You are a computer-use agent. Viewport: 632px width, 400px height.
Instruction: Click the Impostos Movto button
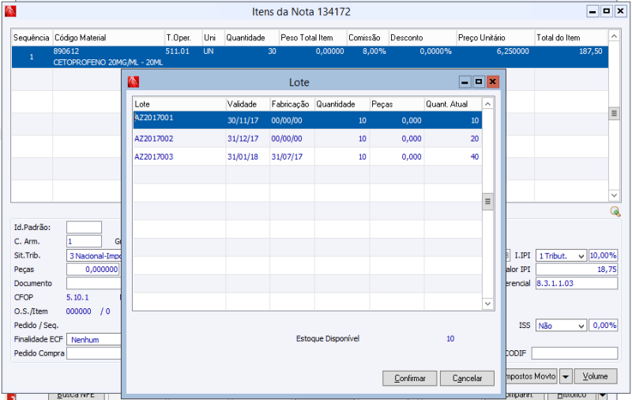tap(530, 376)
